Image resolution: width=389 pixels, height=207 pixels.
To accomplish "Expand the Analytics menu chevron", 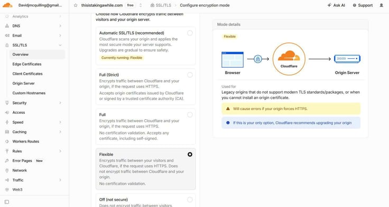I will [60, 16].
